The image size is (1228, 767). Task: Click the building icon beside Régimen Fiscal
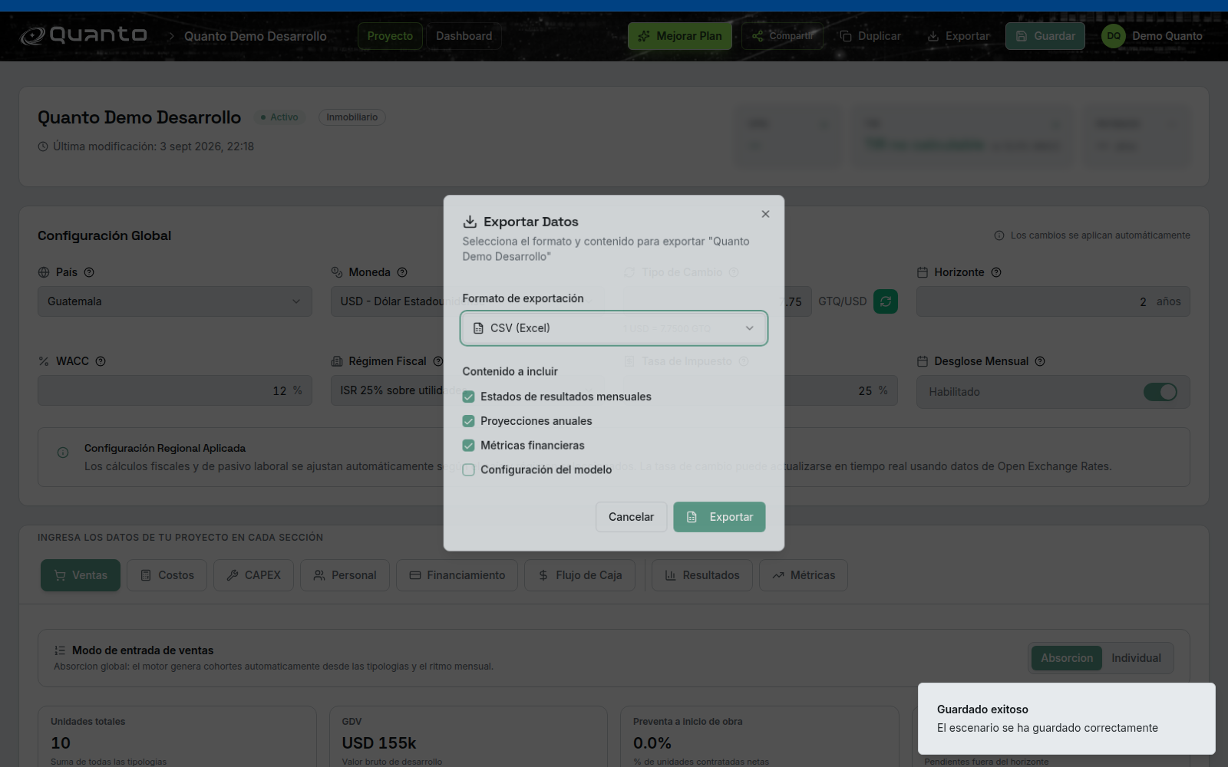click(337, 361)
